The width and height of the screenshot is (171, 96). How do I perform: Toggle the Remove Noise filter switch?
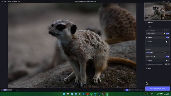(x=168, y=34)
